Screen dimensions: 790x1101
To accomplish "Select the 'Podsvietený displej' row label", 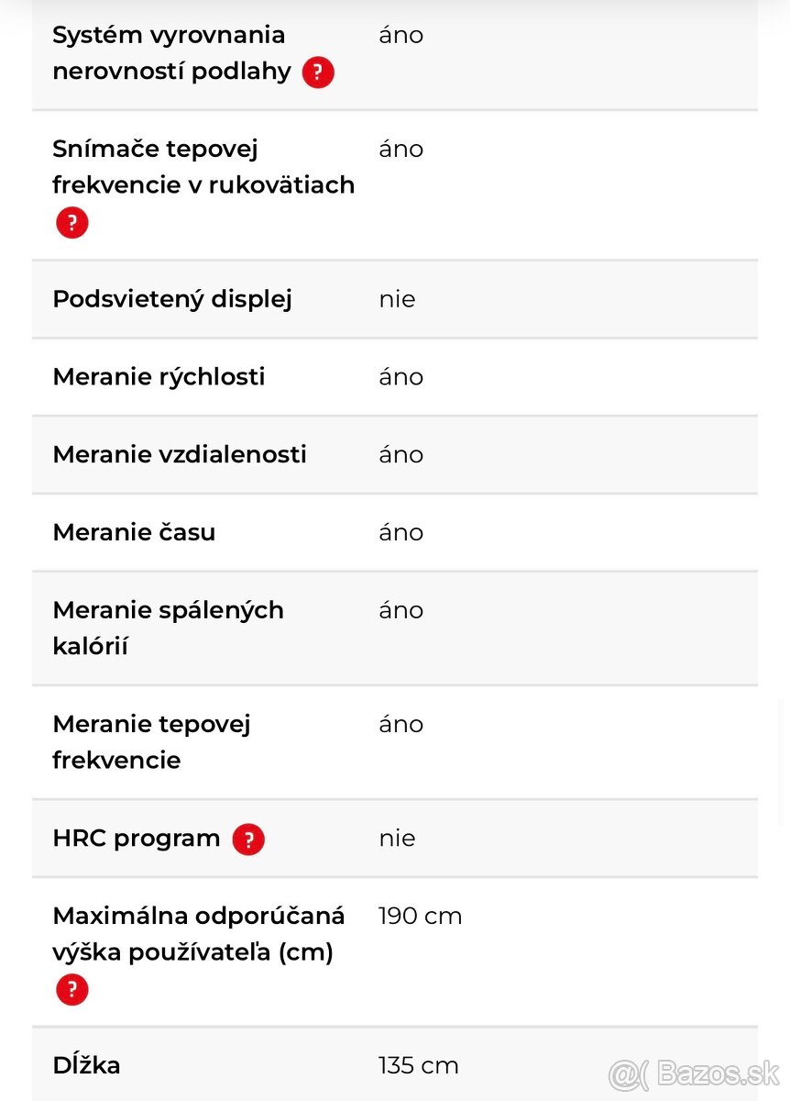I will (x=171, y=299).
